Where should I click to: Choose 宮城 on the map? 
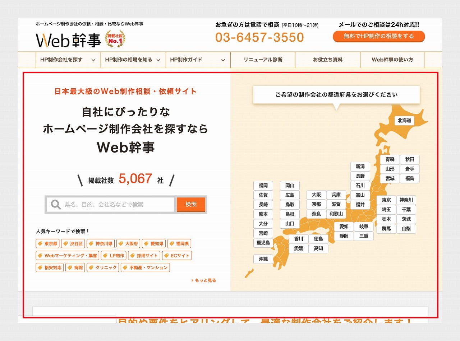pos(390,178)
